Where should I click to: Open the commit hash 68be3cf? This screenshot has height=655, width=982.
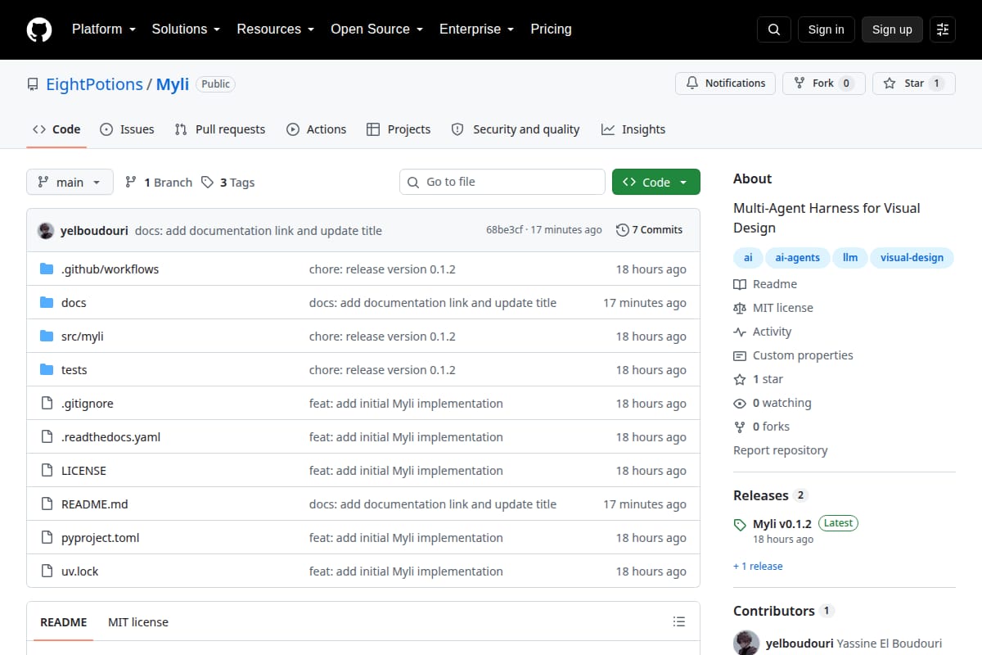[504, 230]
